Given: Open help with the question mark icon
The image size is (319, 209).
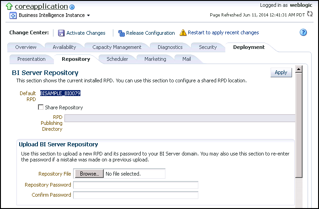Looking at the screenshot, I should point(303,32).
